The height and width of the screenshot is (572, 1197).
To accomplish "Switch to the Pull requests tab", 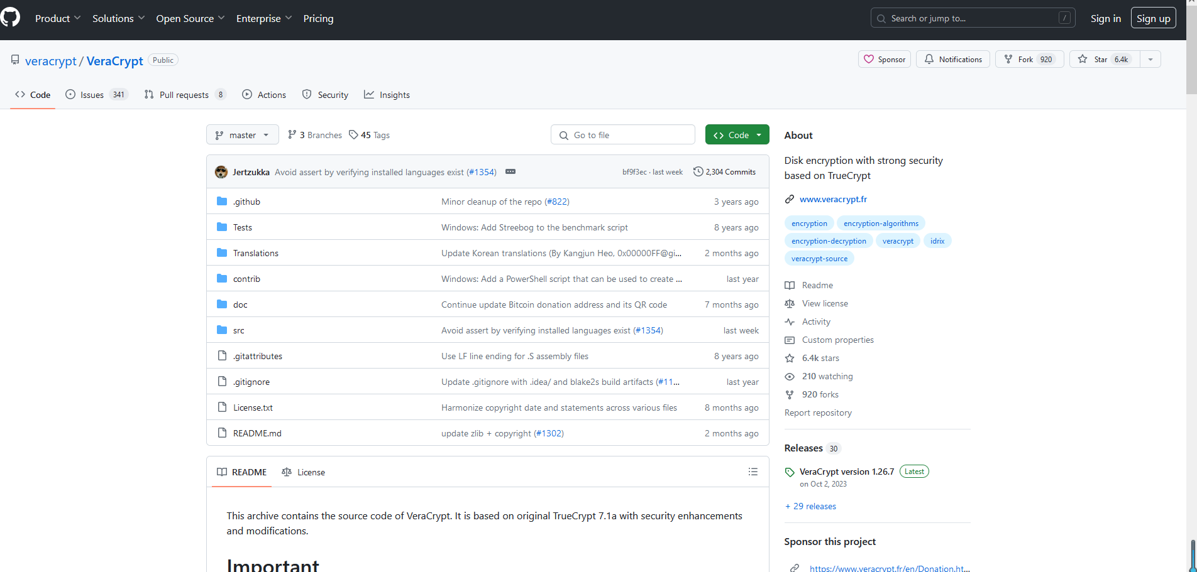I will click(185, 95).
